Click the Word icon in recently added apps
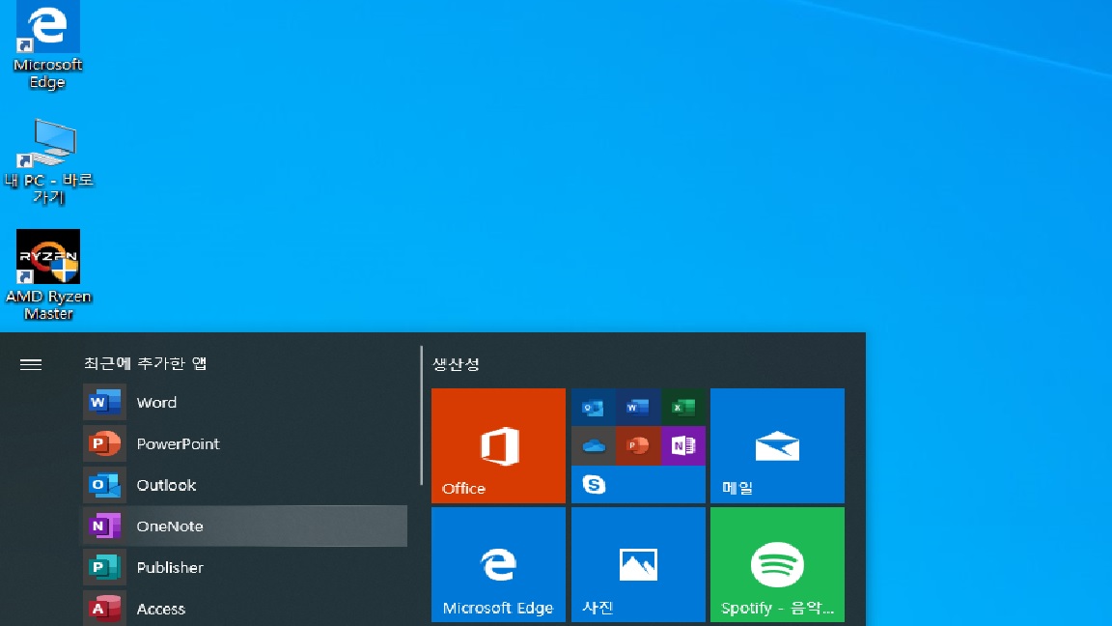This screenshot has width=1112, height=626. pos(104,403)
